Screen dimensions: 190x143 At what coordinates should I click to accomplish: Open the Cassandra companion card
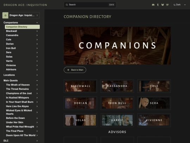click(x=117, y=86)
